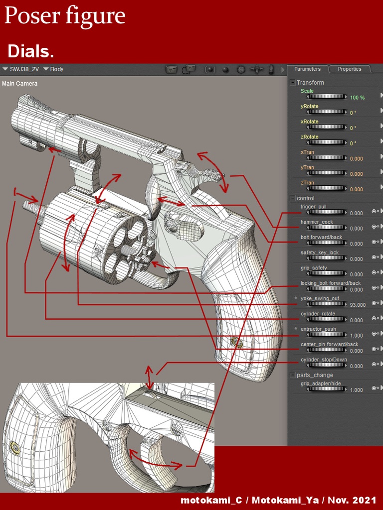Click the yoke_swing_out dial
Viewport: 383px width, 510px height.
pyautogui.click(x=327, y=304)
